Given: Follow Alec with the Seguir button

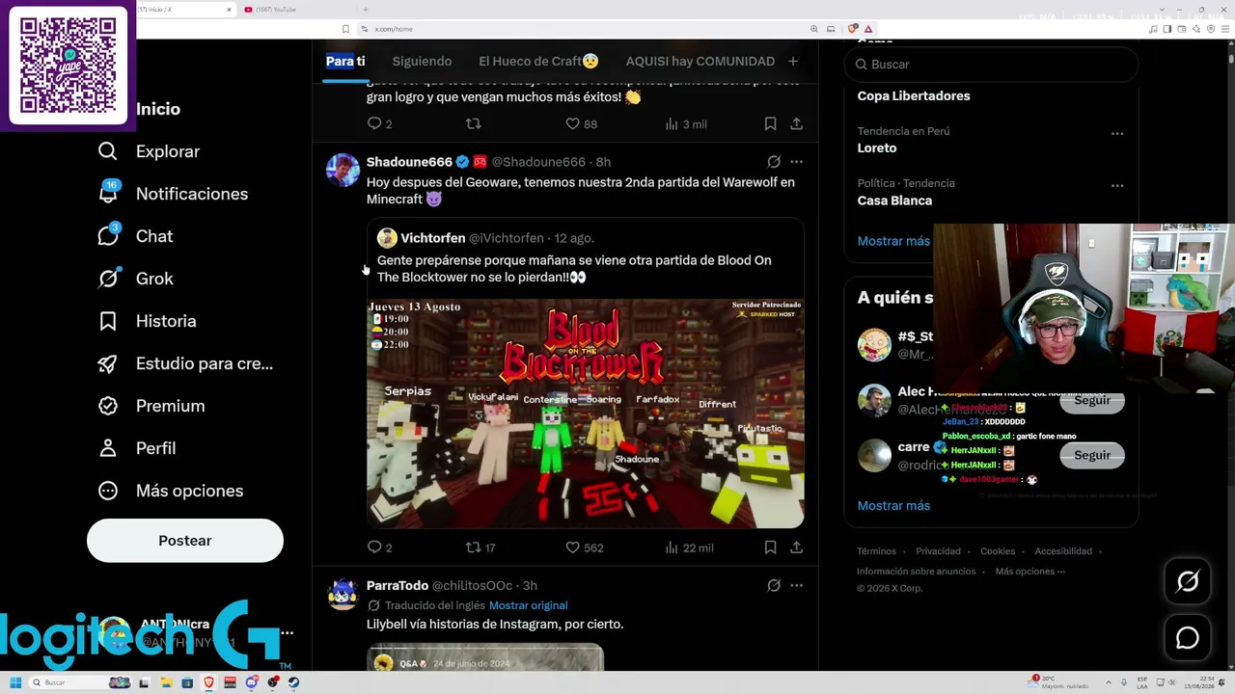Looking at the screenshot, I should click(x=1092, y=401).
